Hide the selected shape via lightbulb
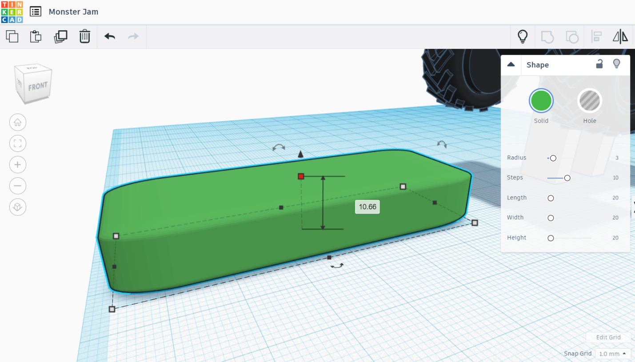Viewport: 635px width, 362px height. (x=616, y=64)
